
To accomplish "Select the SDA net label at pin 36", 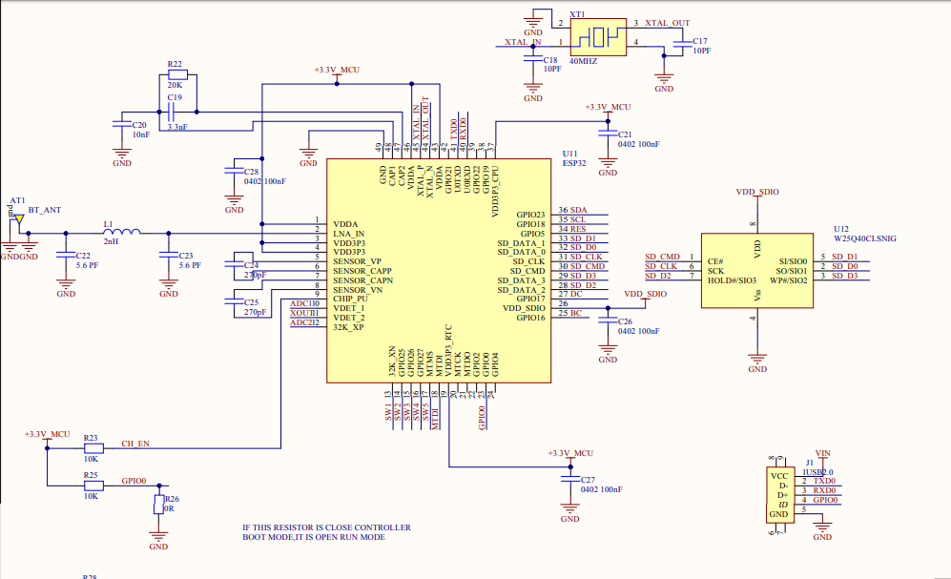I will click(579, 210).
